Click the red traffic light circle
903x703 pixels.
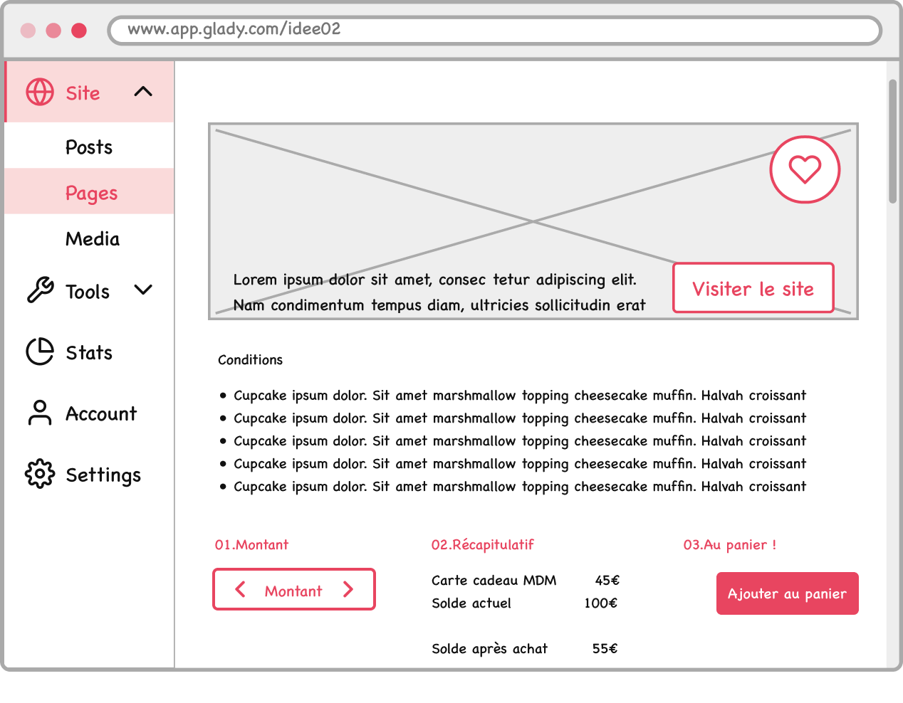78,30
